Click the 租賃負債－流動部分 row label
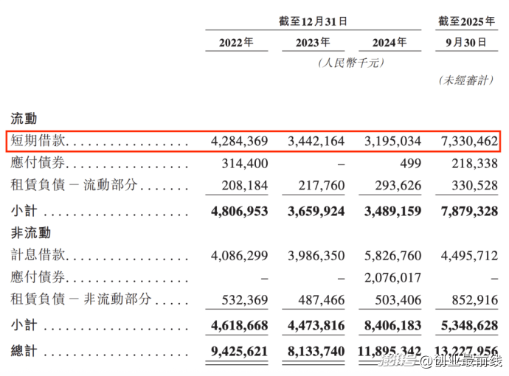509x376 pixels. (x=75, y=185)
